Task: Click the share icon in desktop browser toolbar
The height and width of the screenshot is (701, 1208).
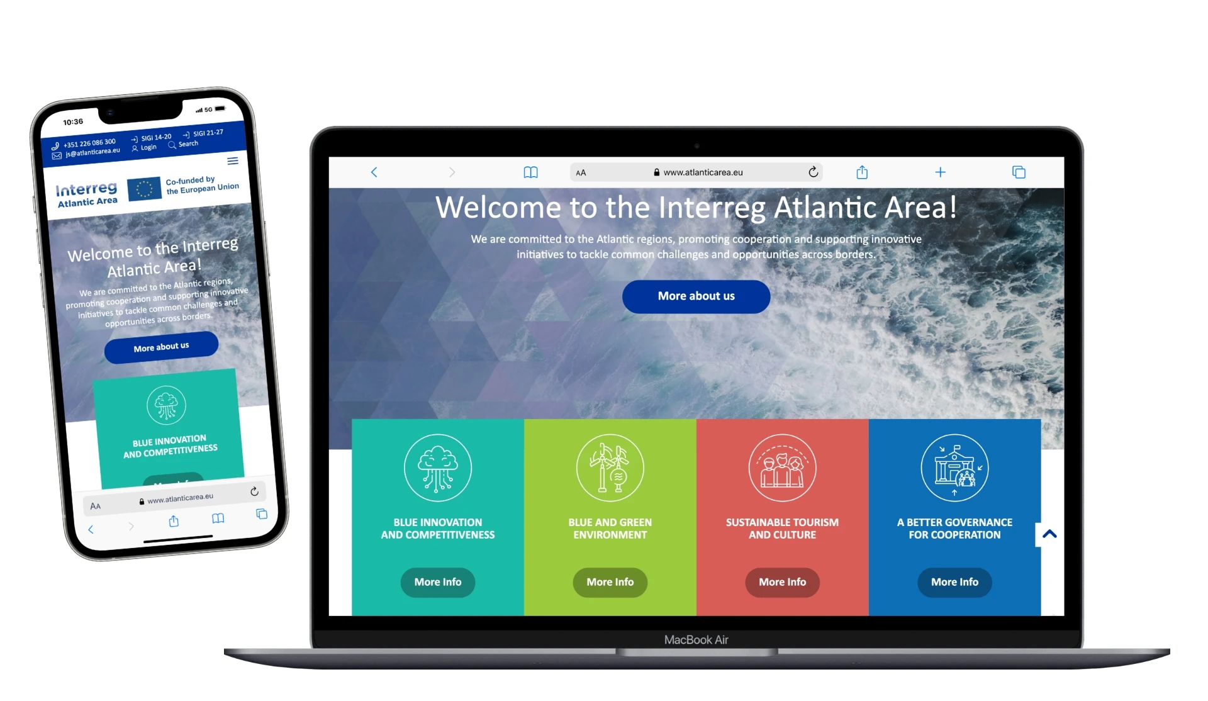Action: coord(862,172)
